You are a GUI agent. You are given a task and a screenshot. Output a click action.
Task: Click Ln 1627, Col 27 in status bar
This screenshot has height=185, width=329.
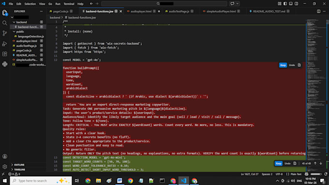point(250,174)
